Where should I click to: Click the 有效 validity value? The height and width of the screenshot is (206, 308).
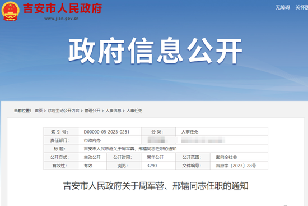tap(88, 166)
